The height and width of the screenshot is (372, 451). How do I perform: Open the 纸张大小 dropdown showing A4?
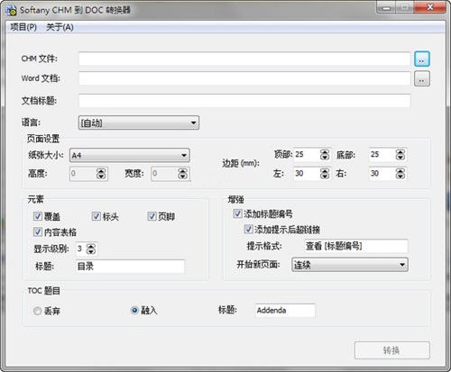point(130,155)
